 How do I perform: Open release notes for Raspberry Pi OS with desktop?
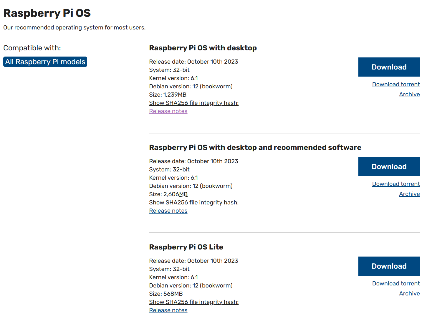tap(168, 111)
